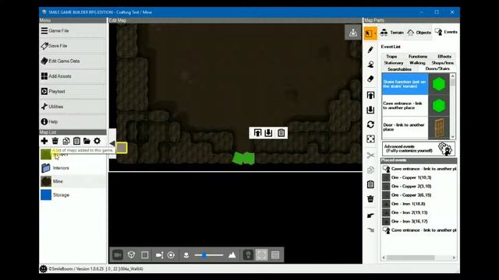The image size is (499, 280).
Task: Toggle the lighting effect display button
Action: click(x=262, y=255)
